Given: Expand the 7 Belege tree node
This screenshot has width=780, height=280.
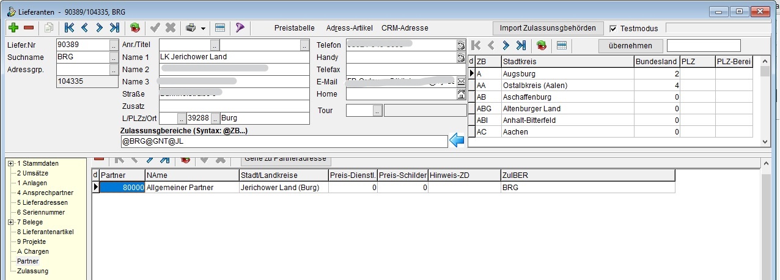Looking at the screenshot, I should [11, 222].
